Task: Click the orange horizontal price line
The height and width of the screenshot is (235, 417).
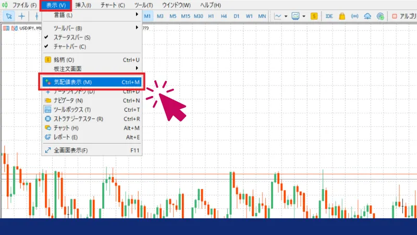Action: click(x=313, y=174)
